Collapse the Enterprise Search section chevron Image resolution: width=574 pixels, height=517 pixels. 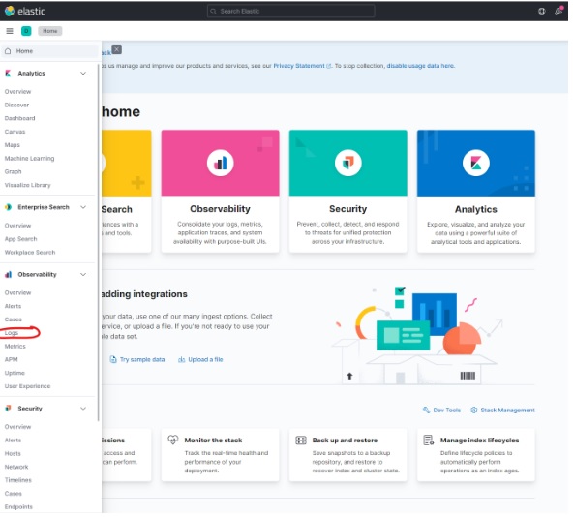[x=83, y=207]
